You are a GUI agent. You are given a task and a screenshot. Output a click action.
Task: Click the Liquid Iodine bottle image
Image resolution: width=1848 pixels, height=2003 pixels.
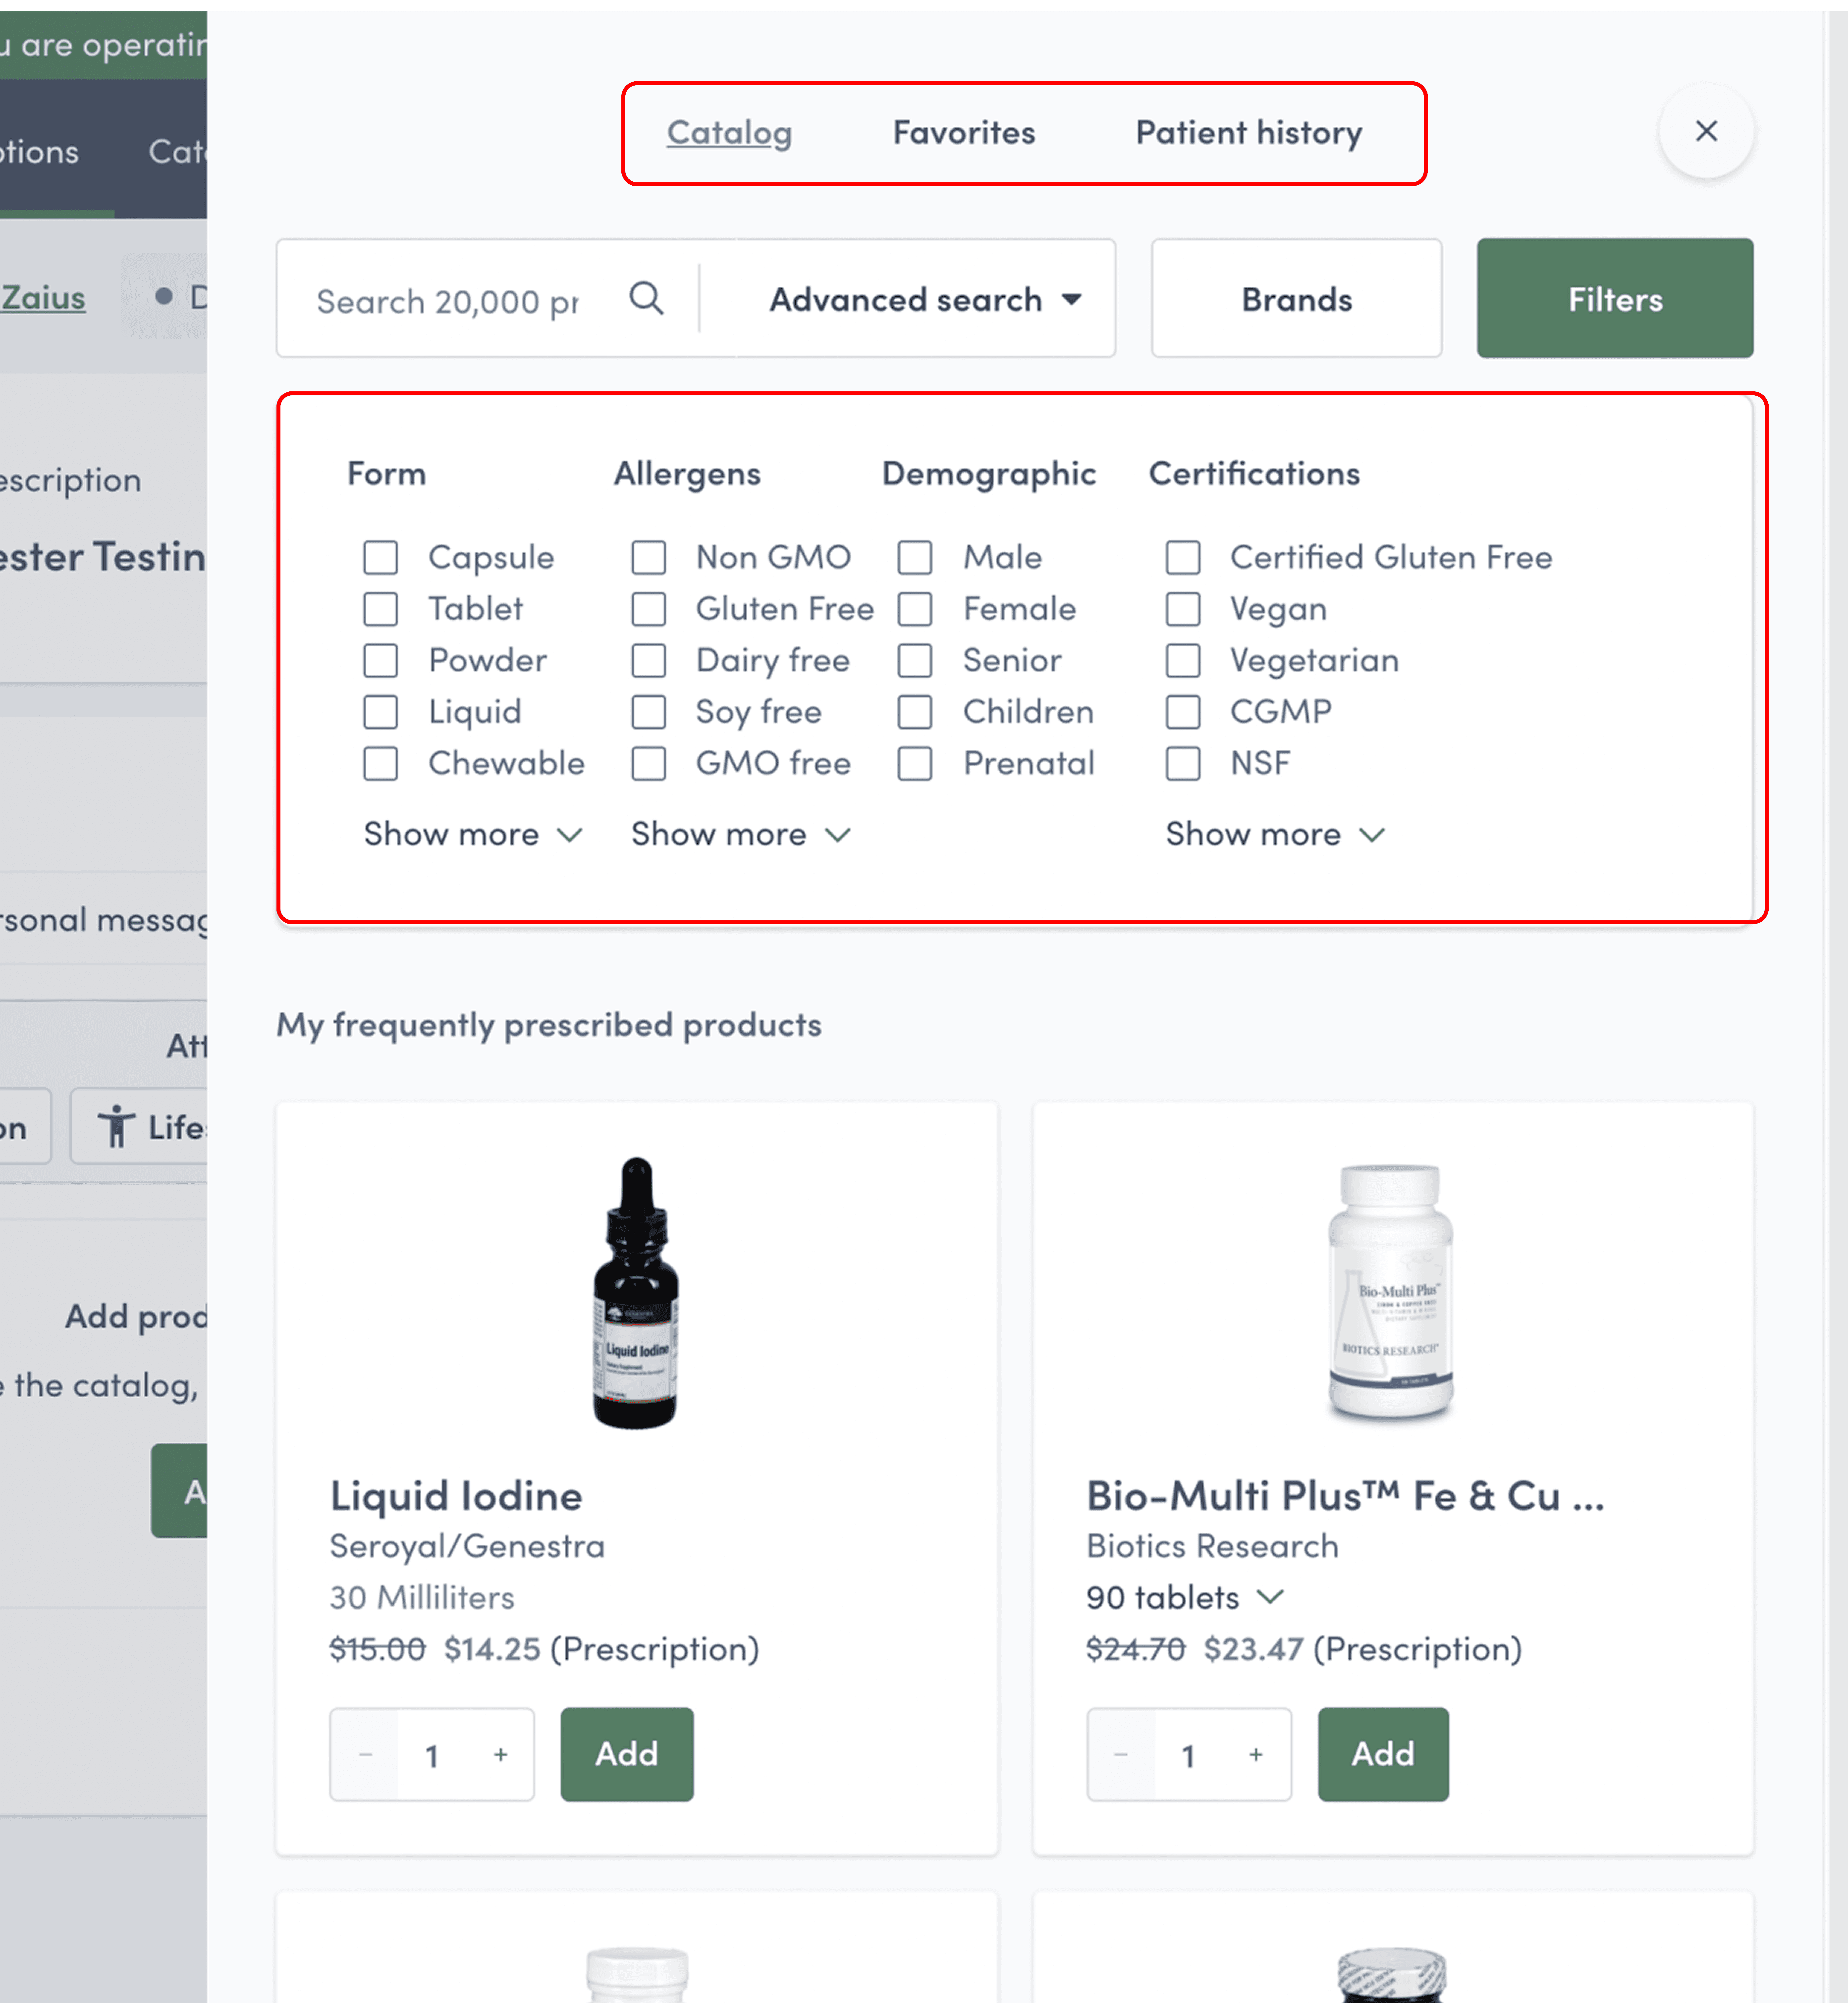[x=636, y=1293]
